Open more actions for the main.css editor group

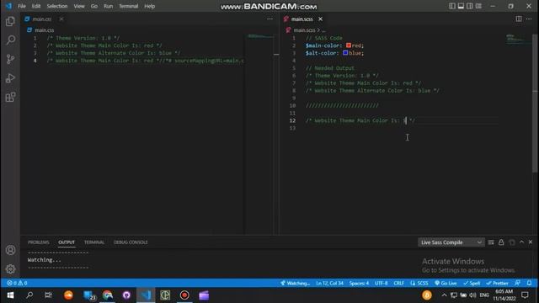(269, 19)
